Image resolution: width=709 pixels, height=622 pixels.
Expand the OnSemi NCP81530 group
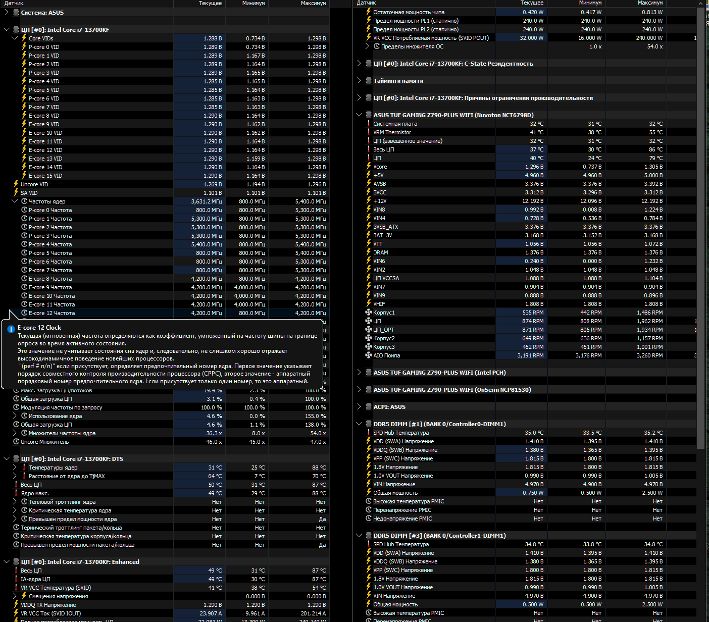click(x=359, y=390)
